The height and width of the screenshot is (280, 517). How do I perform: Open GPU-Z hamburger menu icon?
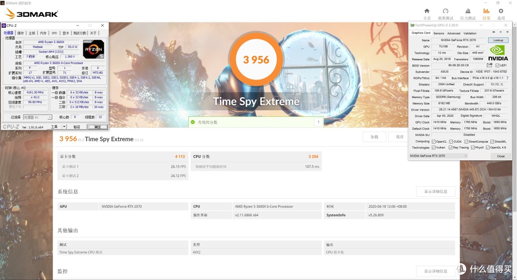pos(507,32)
